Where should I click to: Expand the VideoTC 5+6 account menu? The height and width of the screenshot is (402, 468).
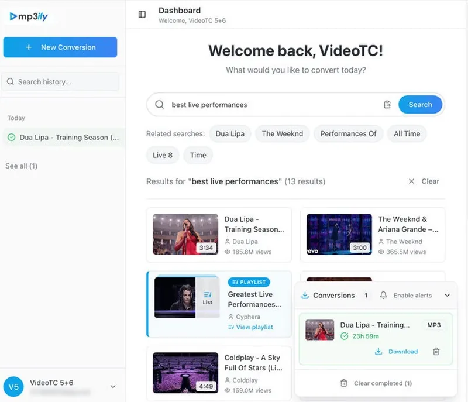coord(113,387)
